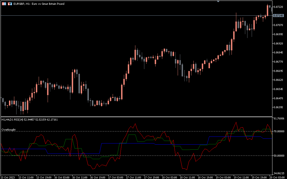Click the 0.87220 price scale label
Image resolution: width=287 pixels, height=179 pixels.
point(278,7)
